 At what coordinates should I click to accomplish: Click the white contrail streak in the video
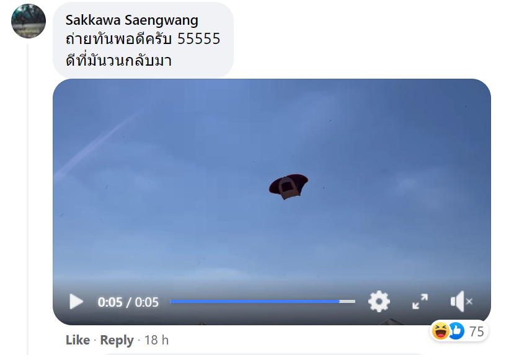point(99,144)
